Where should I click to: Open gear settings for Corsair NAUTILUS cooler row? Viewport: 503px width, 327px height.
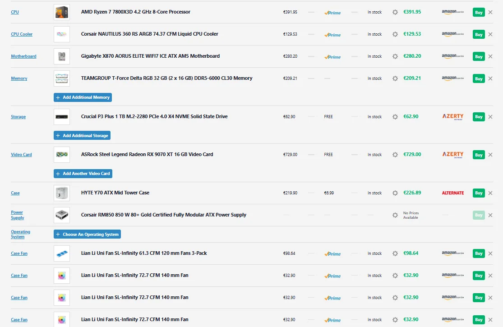pos(395,34)
